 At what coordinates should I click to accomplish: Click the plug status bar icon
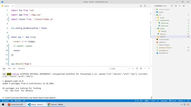[24, 101]
